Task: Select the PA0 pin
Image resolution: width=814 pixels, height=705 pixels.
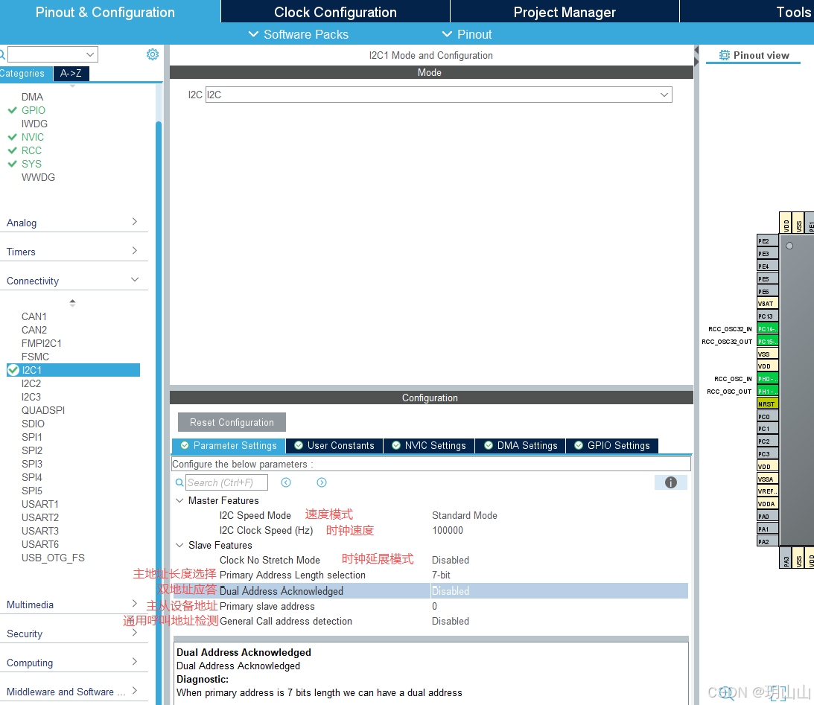Action: point(767,516)
